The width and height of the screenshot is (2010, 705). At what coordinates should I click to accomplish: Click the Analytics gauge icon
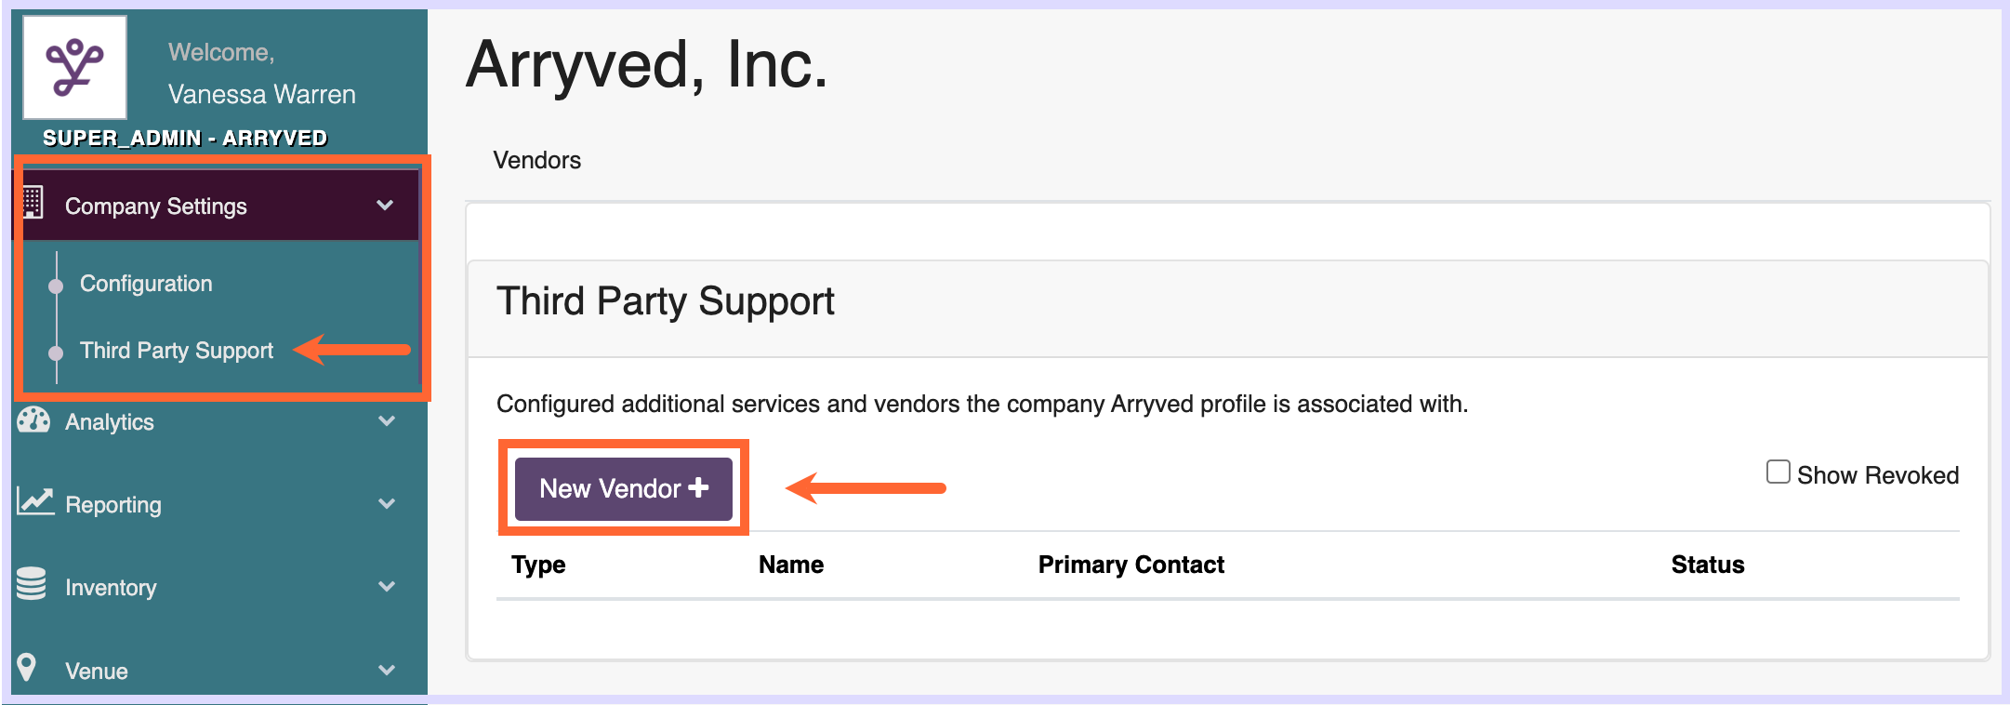click(33, 420)
